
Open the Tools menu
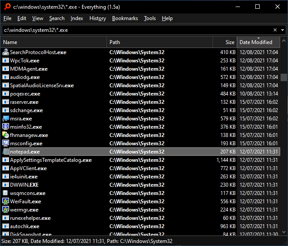[x=150, y=18]
